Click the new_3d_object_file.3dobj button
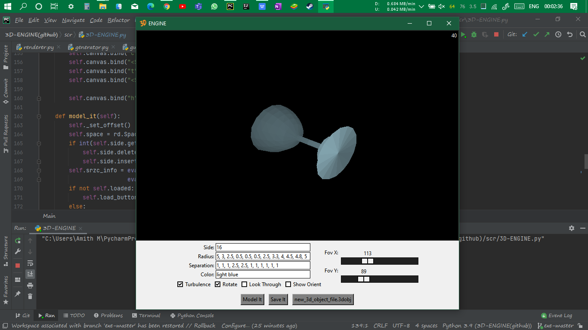Viewport: 588px width, 330px height. pyautogui.click(x=323, y=299)
